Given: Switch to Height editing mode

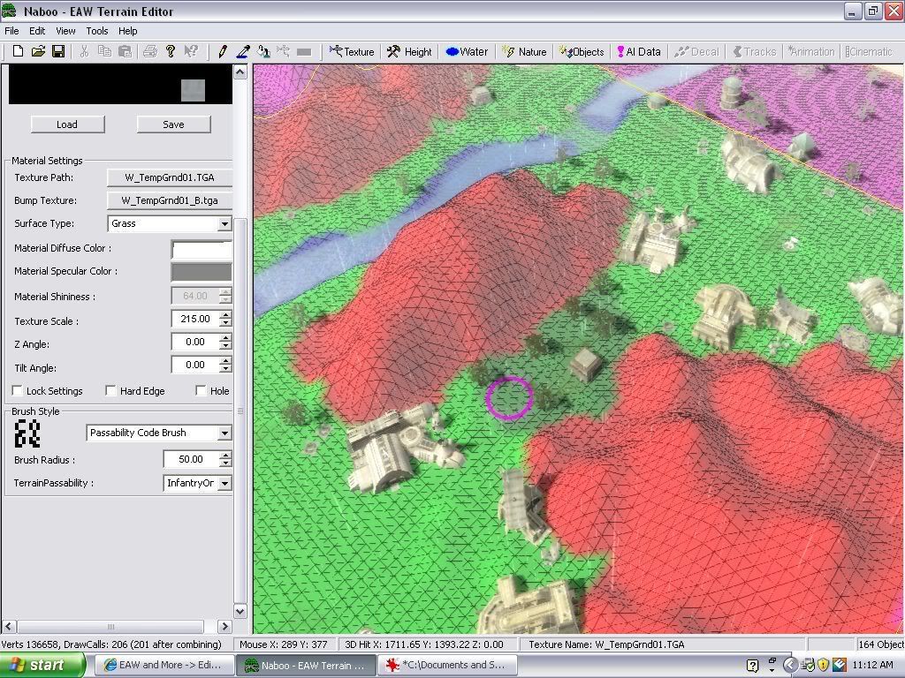Looking at the screenshot, I should 409,52.
